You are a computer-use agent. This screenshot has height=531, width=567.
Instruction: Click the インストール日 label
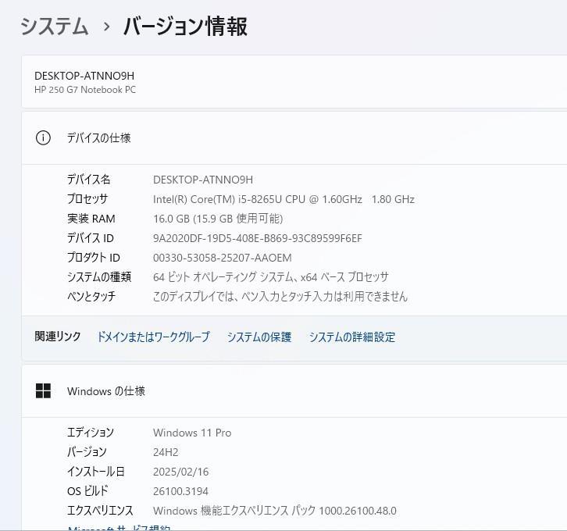[96, 472]
